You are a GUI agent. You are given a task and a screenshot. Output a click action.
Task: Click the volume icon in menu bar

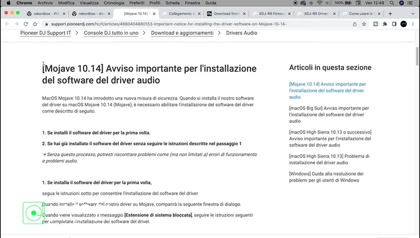pos(328,3)
